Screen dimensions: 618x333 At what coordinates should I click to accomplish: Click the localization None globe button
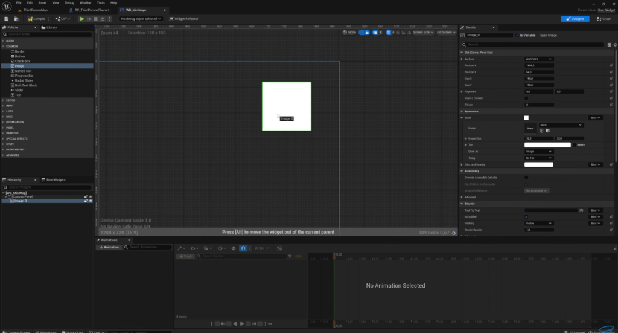click(349, 33)
